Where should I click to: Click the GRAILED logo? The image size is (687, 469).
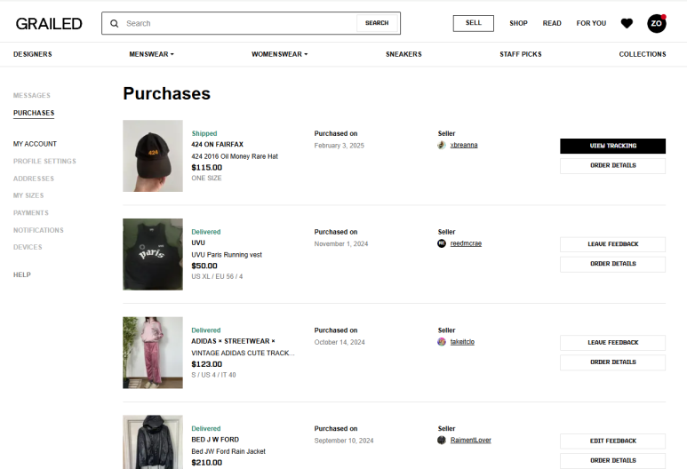click(49, 24)
